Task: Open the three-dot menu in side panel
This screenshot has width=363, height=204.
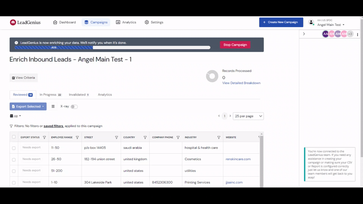Action: pyautogui.click(x=358, y=34)
